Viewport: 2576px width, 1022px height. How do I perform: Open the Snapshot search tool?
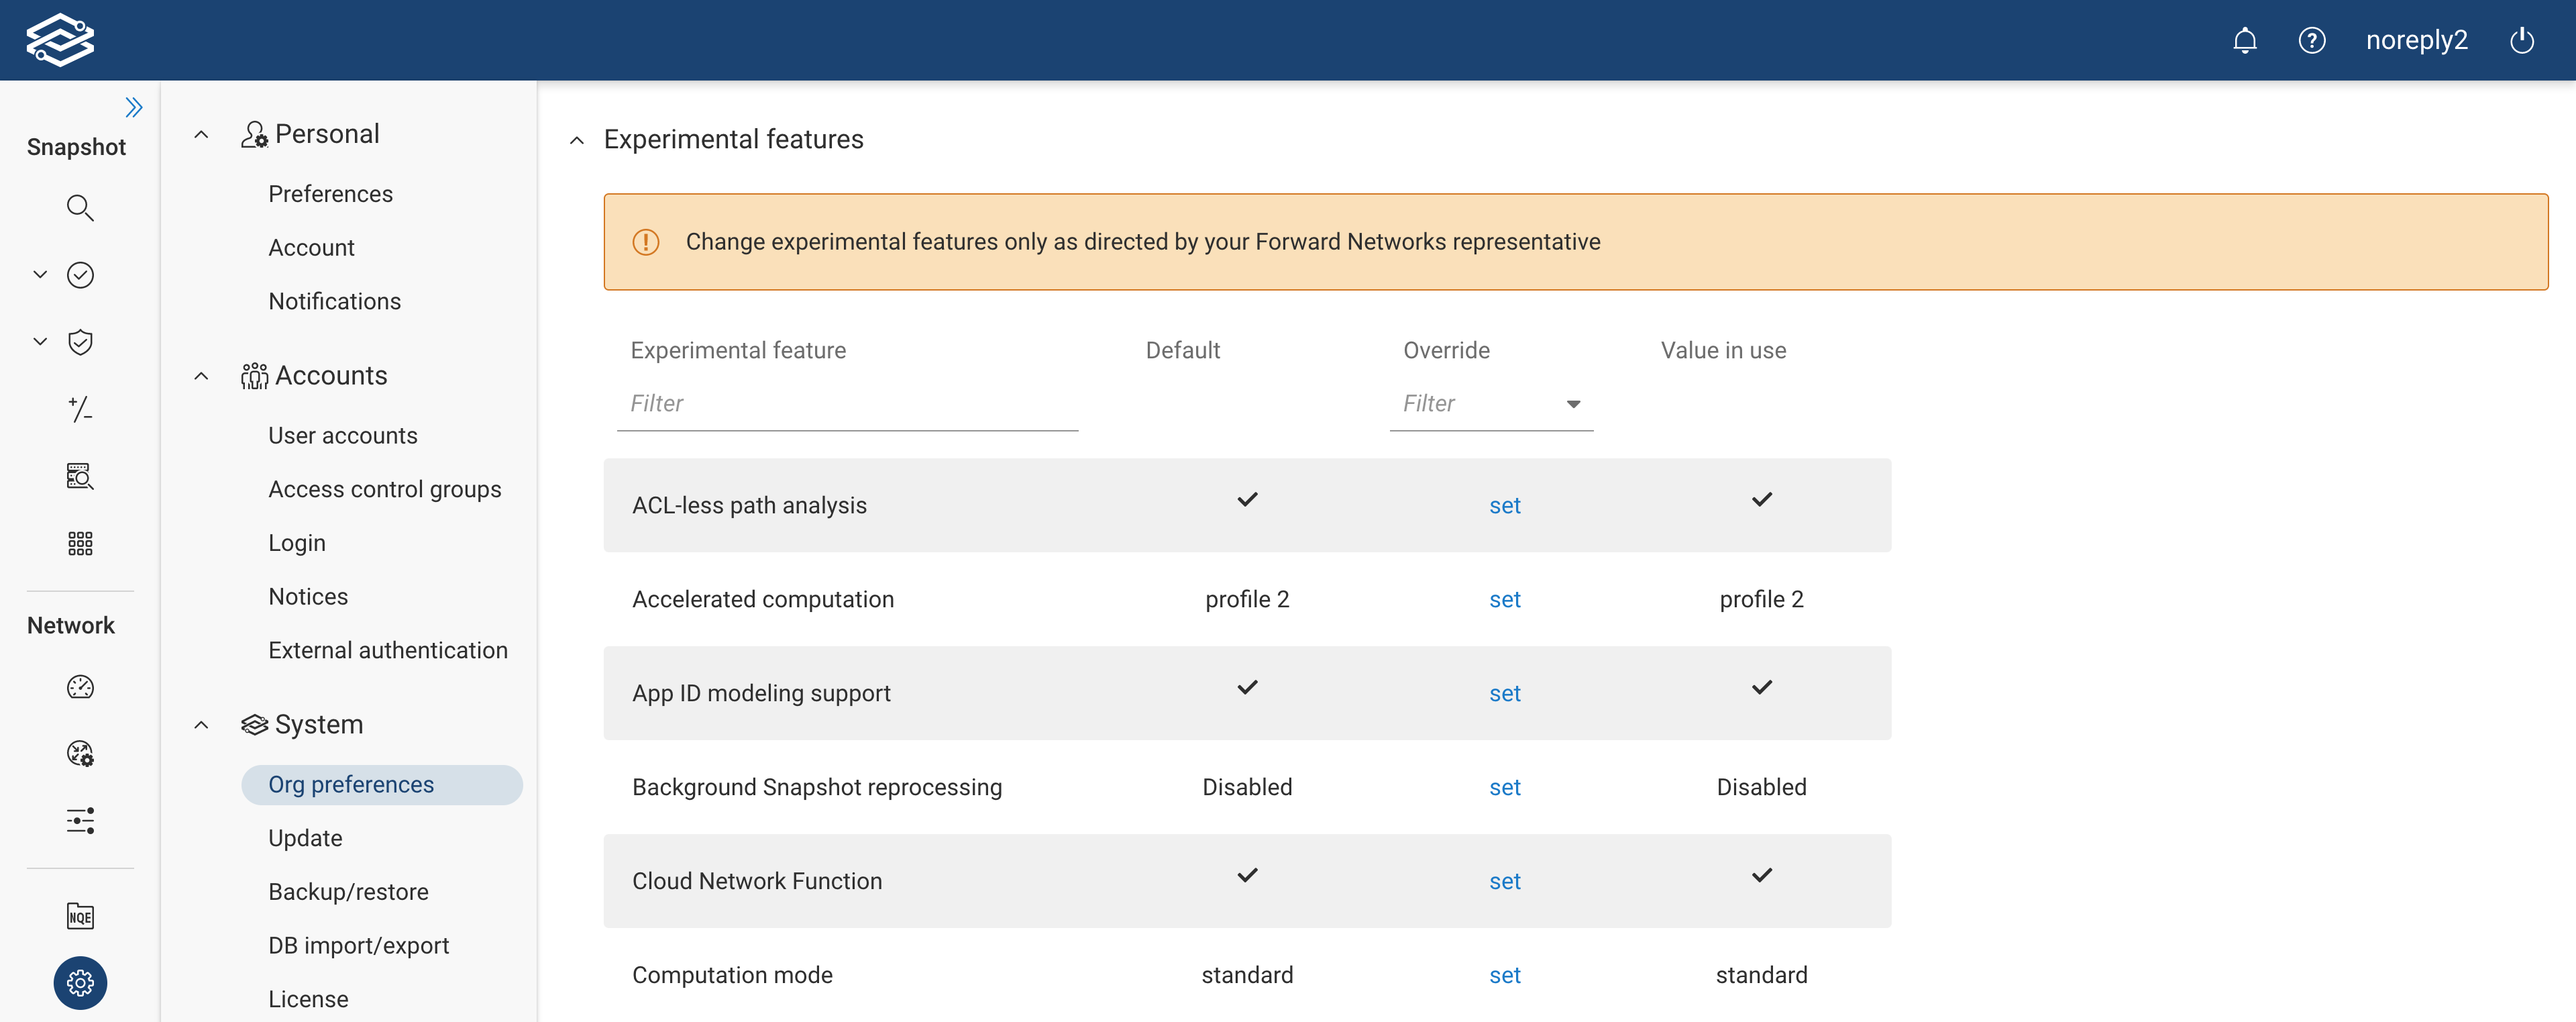coord(80,208)
